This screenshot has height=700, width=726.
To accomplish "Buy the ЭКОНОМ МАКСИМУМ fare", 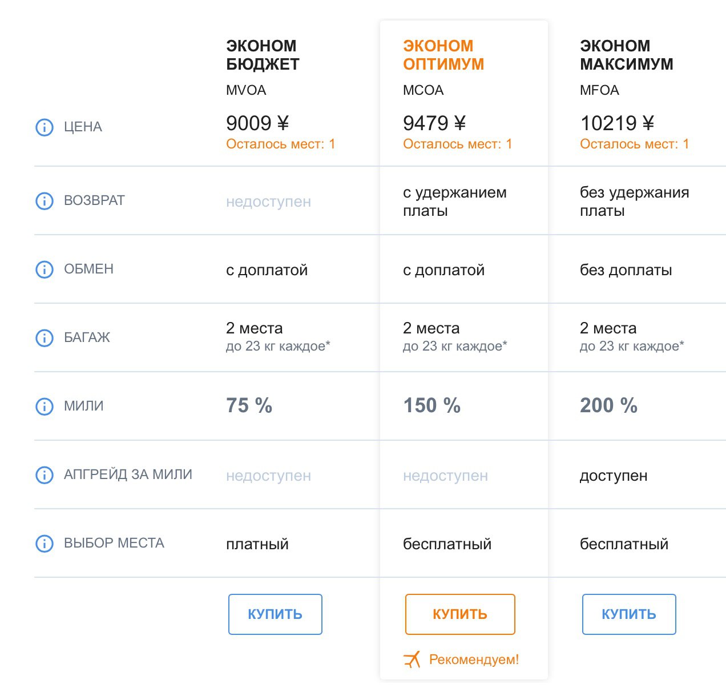I will [x=629, y=614].
